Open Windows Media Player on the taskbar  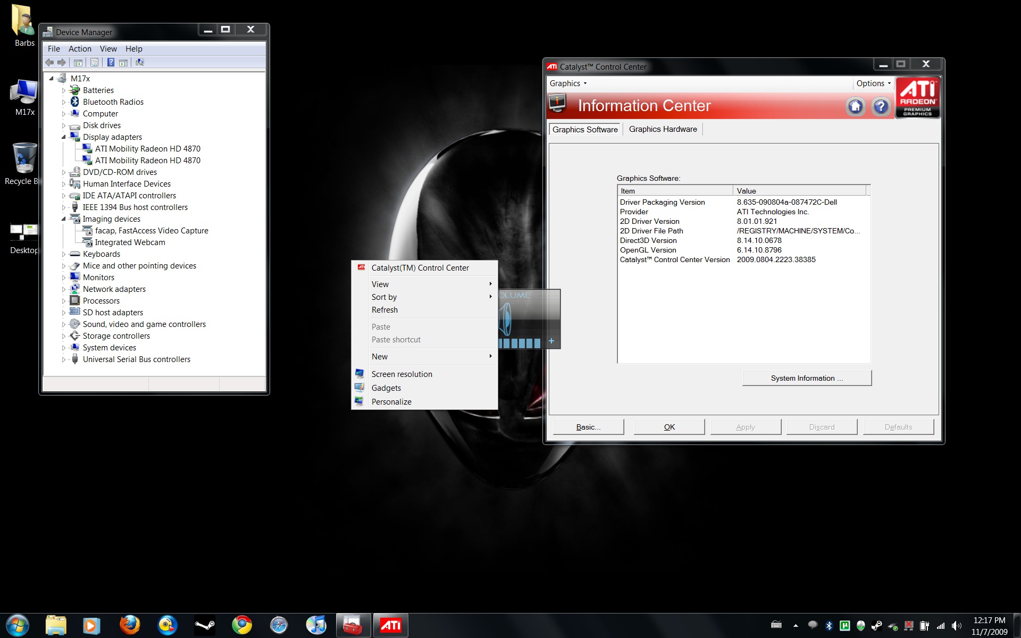(x=91, y=625)
